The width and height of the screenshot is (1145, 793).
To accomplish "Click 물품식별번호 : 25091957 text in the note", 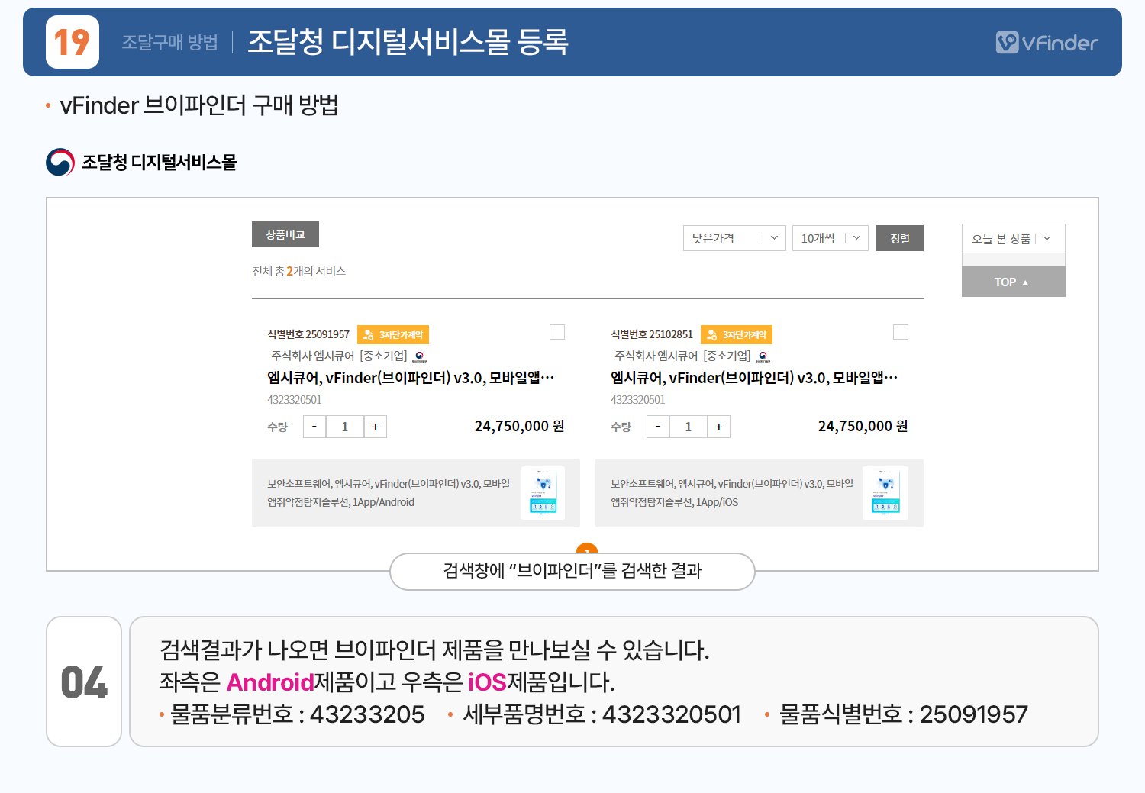I will [x=904, y=714].
